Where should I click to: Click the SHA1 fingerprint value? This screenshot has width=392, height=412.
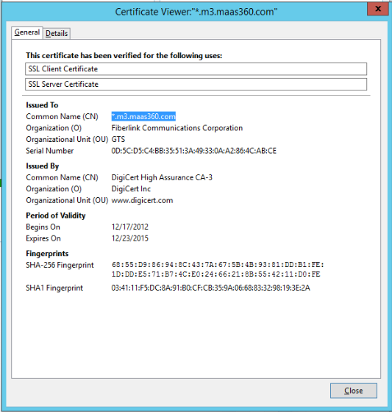(x=211, y=288)
